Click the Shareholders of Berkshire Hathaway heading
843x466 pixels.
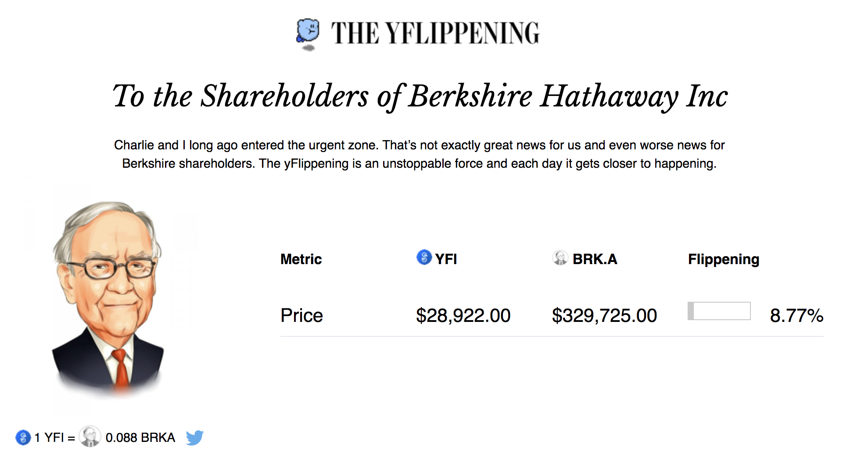420,96
